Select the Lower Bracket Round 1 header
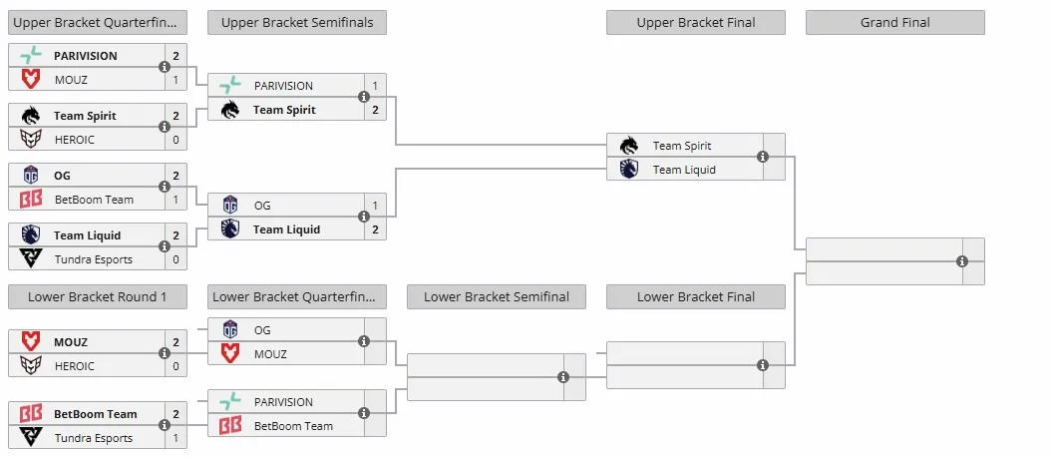This screenshot has width=1050, height=457. [97, 296]
